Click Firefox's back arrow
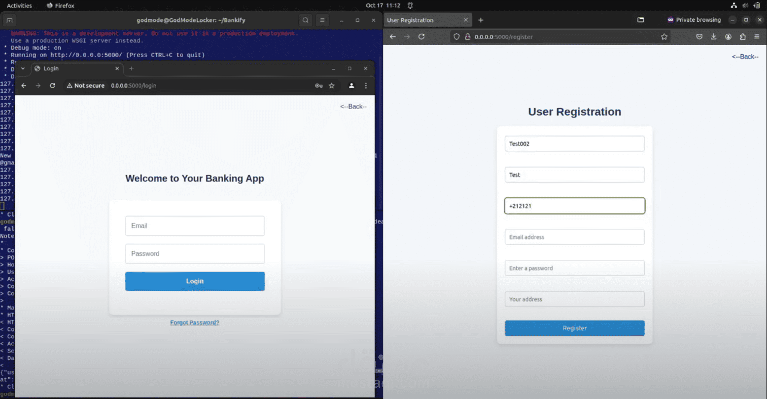 click(393, 36)
